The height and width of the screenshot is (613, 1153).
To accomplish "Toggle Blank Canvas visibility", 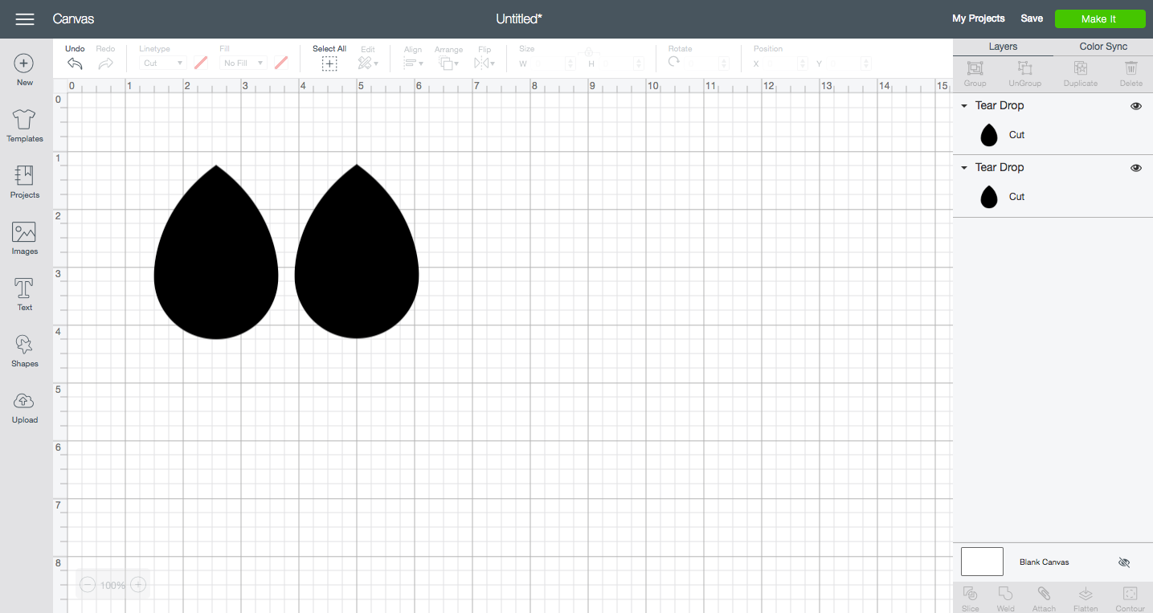I will [1124, 562].
